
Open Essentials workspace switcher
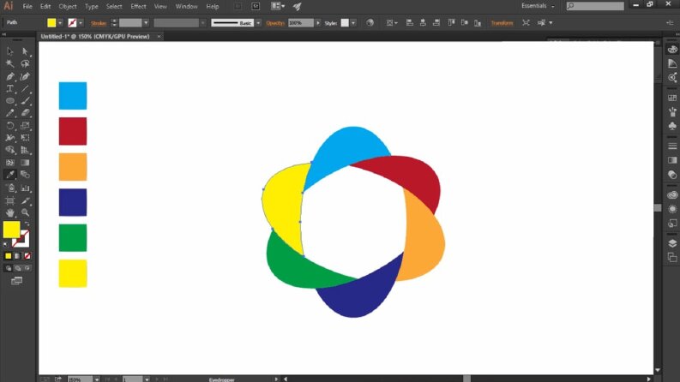pyautogui.click(x=538, y=6)
